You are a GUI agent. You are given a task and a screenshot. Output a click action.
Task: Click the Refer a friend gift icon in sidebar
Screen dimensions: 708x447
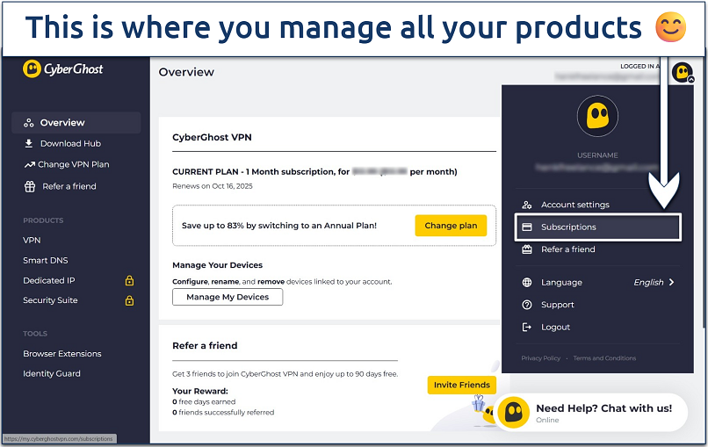pos(29,186)
